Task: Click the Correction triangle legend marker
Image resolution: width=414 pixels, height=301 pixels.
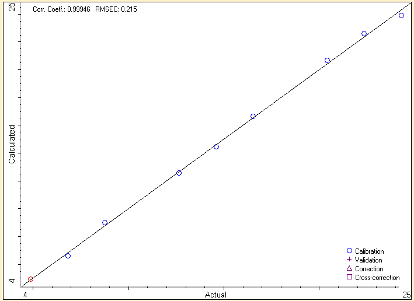Action: (349, 268)
